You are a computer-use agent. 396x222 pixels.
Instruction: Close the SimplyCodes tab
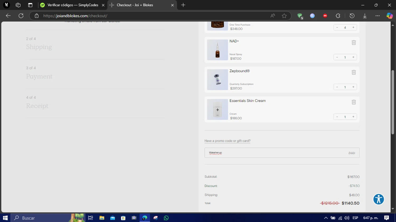[103, 5]
